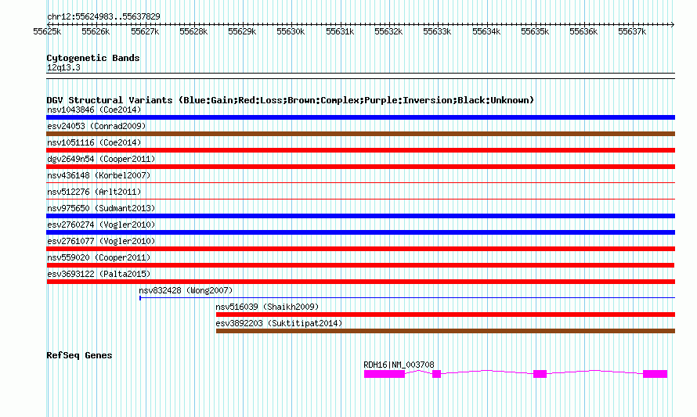Select the thin nsv512276 (Arlt2011) variant line

pos(360,199)
